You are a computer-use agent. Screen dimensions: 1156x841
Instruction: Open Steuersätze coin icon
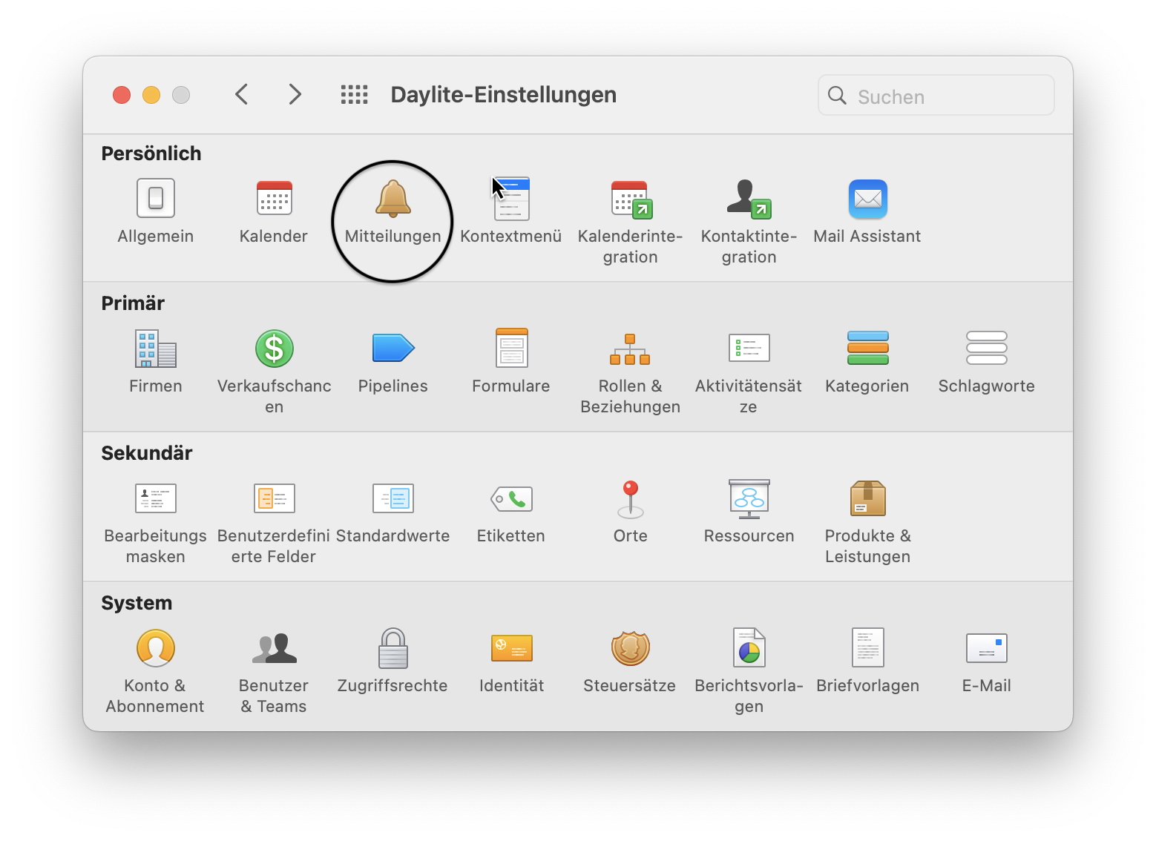click(x=630, y=648)
